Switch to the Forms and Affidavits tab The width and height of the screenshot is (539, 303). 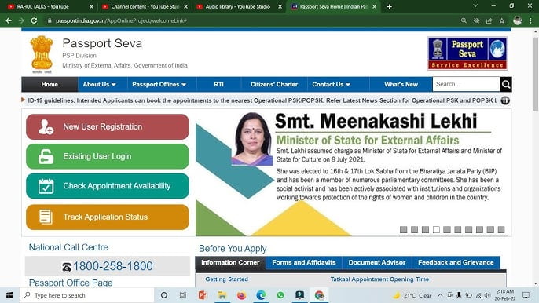[x=304, y=262]
